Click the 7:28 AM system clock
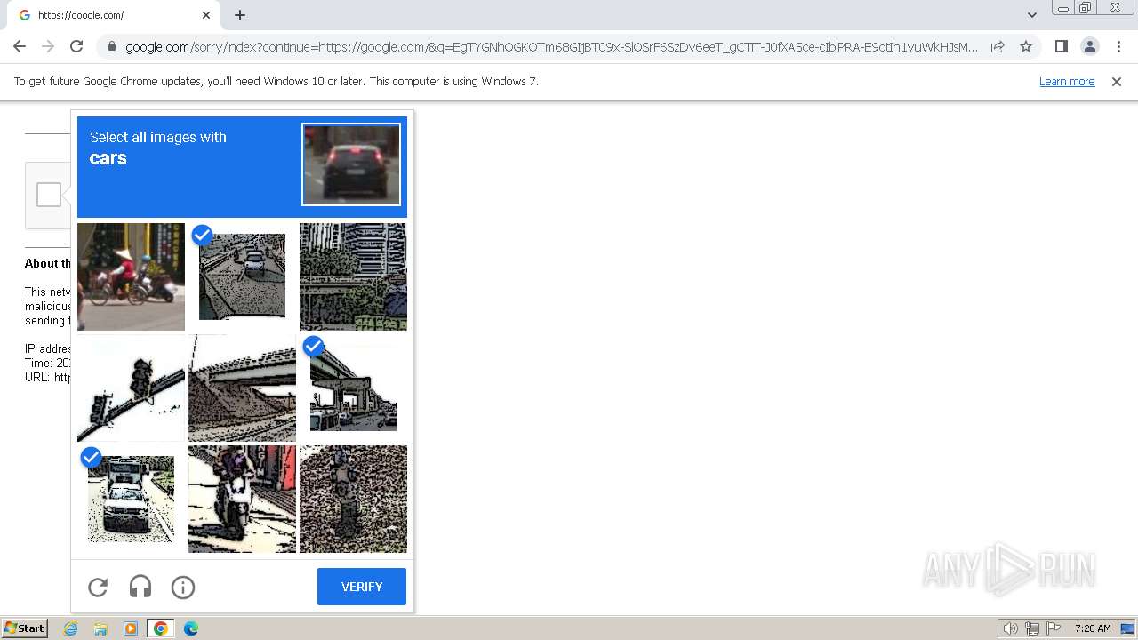The height and width of the screenshot is (640, 1138). pos(1093,628)
